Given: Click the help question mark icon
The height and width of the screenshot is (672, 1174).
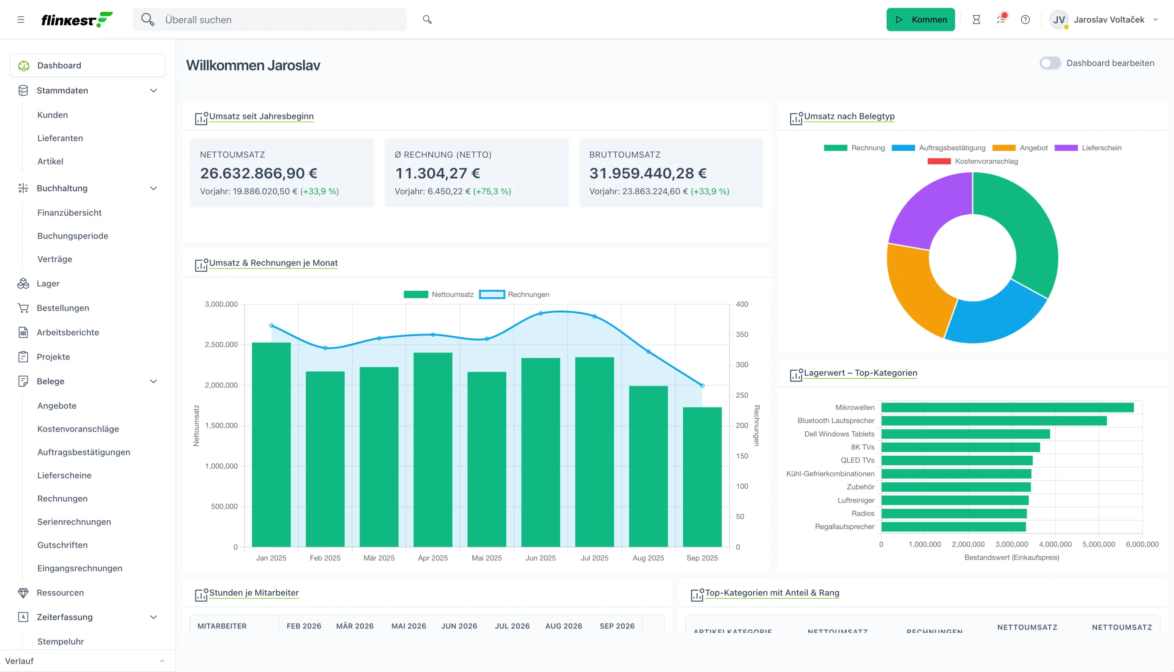Looking at the screenshot, I should pos(1025,20).
